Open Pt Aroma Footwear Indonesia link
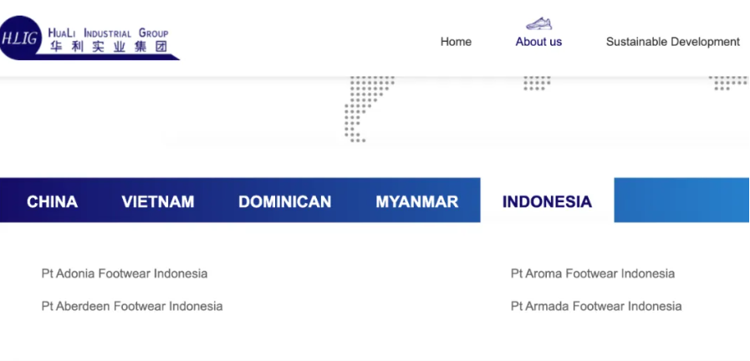Image resolution: width=750 pixels, height=361 pixels. [592, 273]
